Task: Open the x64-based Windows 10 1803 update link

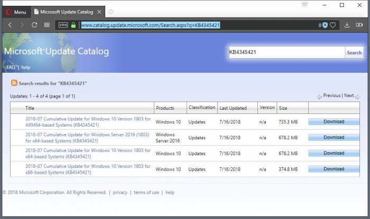Action: point(88,153)
